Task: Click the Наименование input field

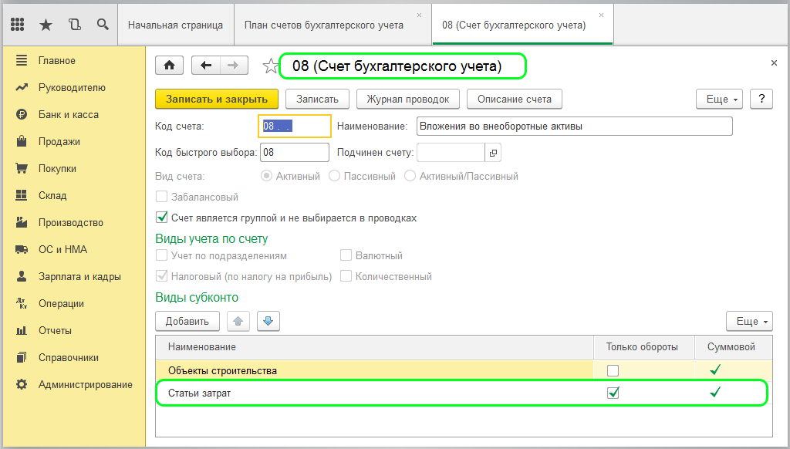Action: coord(574,126)
